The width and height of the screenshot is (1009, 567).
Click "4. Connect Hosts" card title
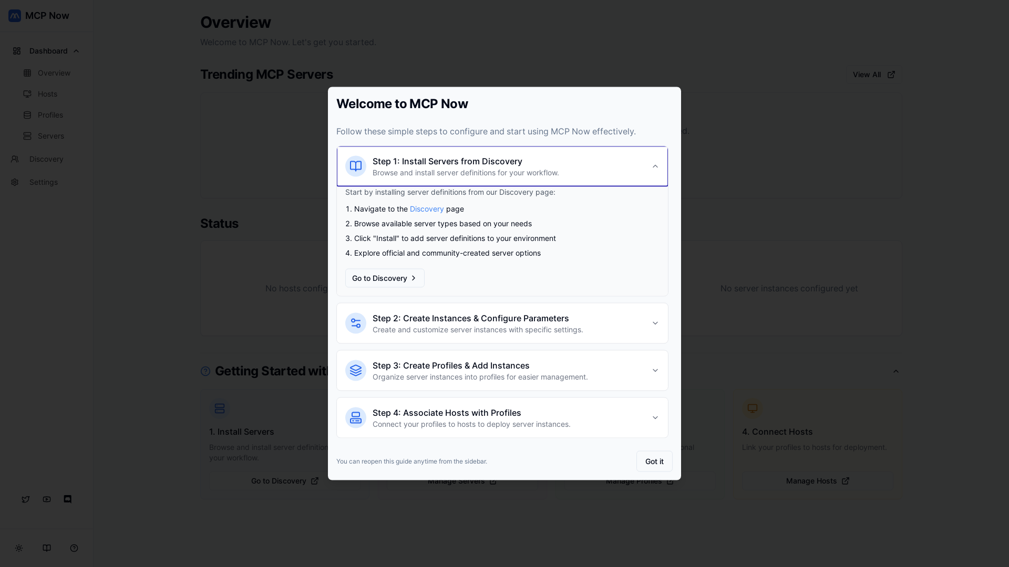click(x=777, y=432)
